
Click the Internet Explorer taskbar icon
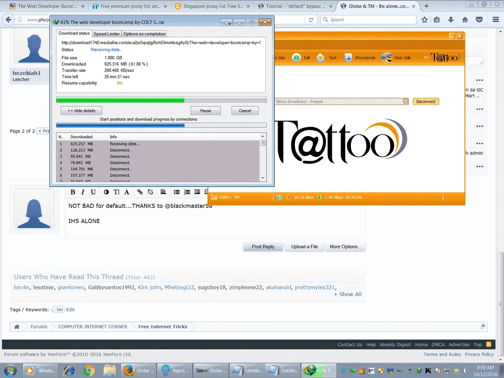pos(69,370)
